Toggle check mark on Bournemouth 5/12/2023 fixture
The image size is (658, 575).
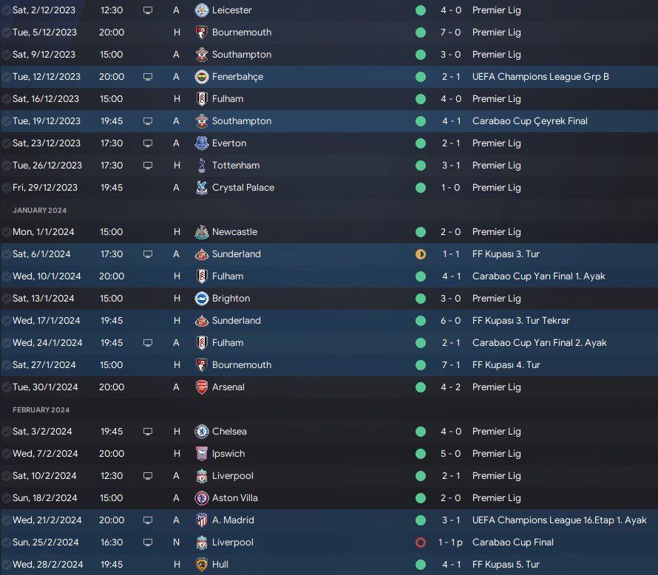7,33
